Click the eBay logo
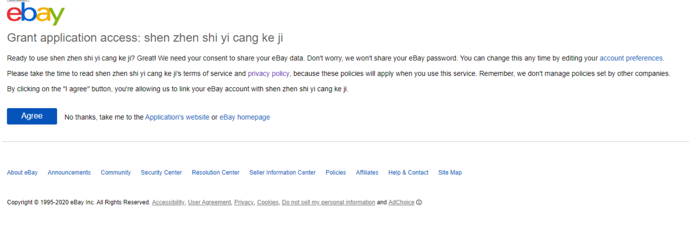The image size is (689, 246). pos(36,14)
